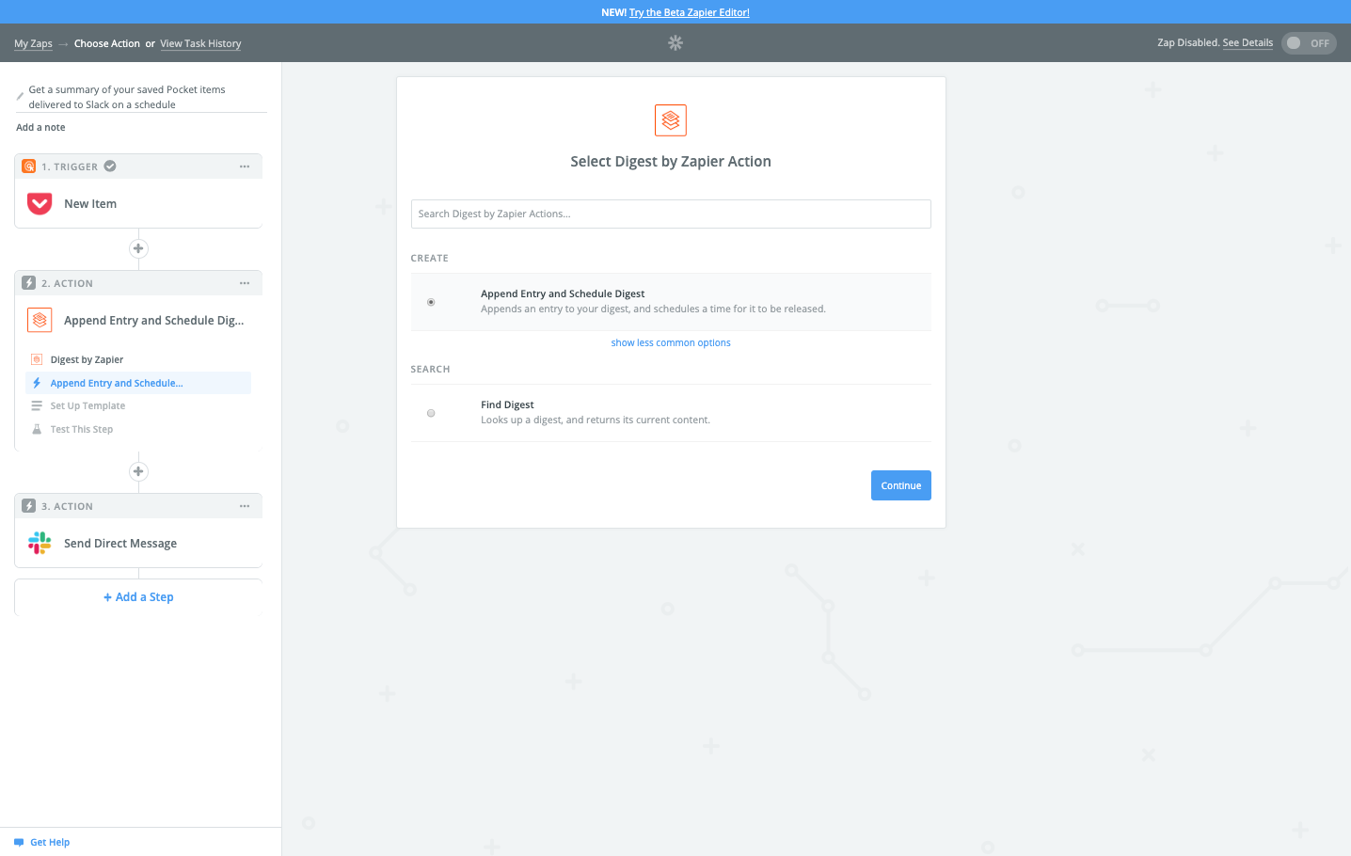
Task: Go to the Test This Step substep
Action: [x=82, y=429]
